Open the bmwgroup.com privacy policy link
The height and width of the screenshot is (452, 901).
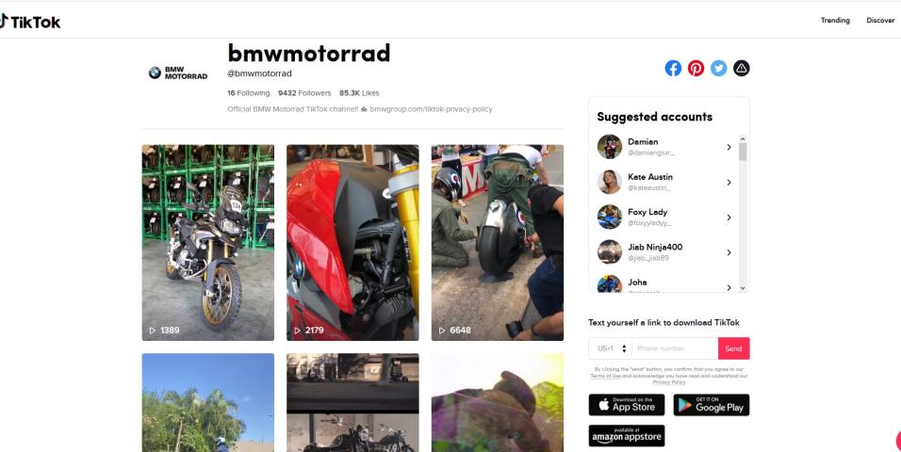[x=431, y=109]
